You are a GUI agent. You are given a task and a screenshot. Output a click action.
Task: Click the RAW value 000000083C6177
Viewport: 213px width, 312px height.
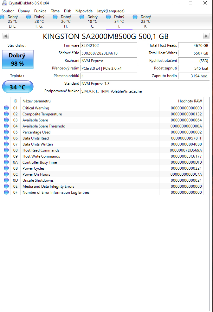pos(186,156)
